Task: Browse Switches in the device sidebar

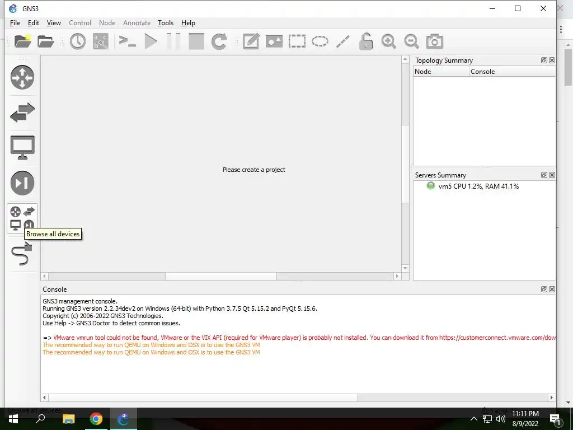Action: tap(22, 112)
